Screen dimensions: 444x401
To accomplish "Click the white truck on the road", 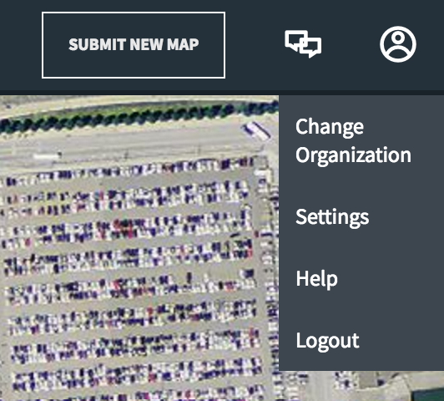I will pyautogui.click(x=256, y=130).
